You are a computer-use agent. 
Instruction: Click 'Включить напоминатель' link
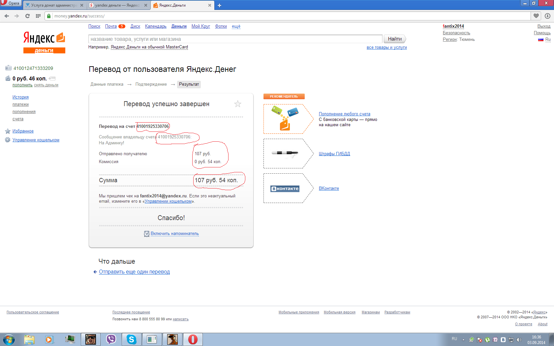tap(175, 234)
